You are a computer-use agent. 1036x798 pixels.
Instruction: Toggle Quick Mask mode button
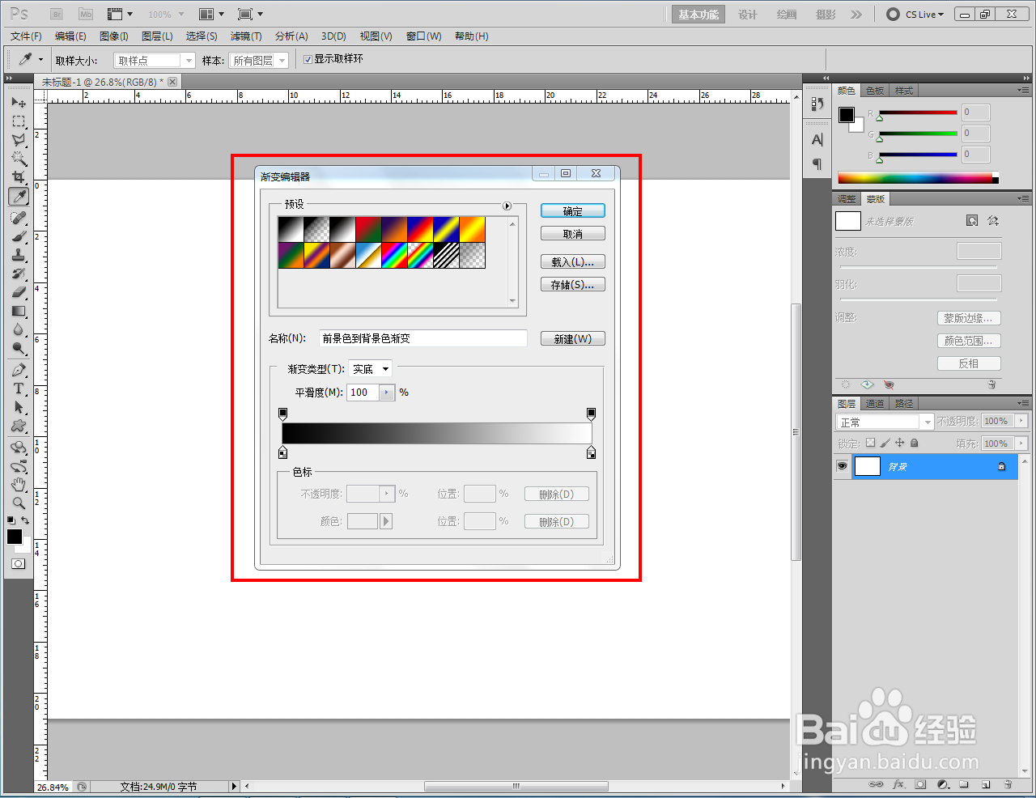click(x=18, y=563)
